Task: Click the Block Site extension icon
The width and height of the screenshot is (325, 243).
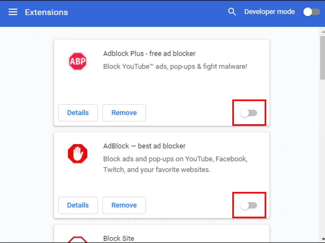Action: click(77, 240)
